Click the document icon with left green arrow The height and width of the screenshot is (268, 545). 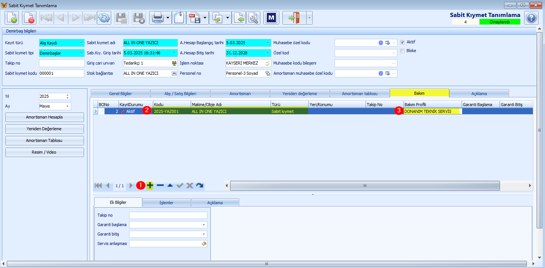point(239,18)
